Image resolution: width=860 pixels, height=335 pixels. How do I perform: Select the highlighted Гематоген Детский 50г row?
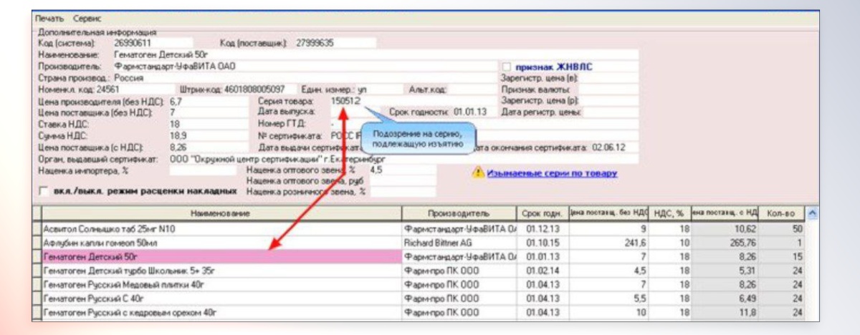[221, 256]
